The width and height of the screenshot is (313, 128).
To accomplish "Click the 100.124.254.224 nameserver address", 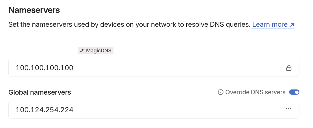I will (x=44, y=110).
